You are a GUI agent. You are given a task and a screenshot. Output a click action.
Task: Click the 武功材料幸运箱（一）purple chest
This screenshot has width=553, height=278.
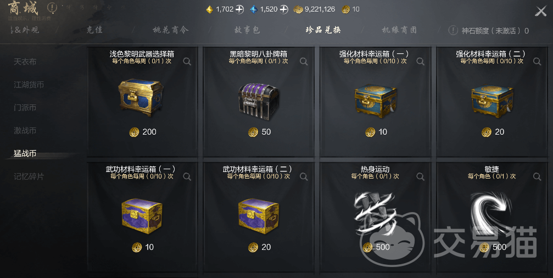coord(142,216)
